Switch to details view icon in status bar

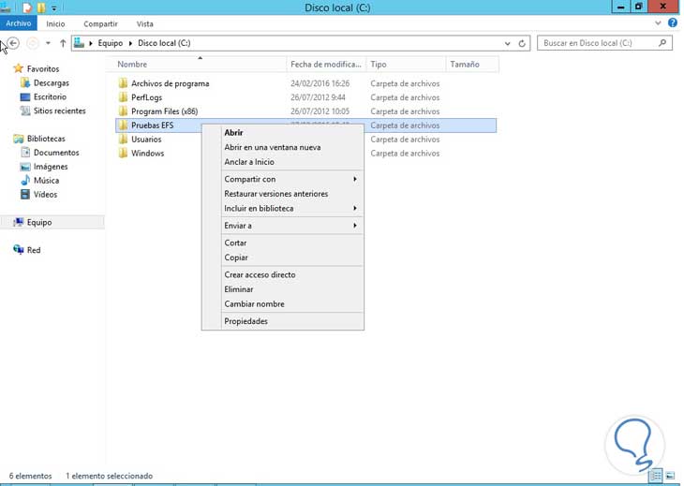[x=656, y=476]
